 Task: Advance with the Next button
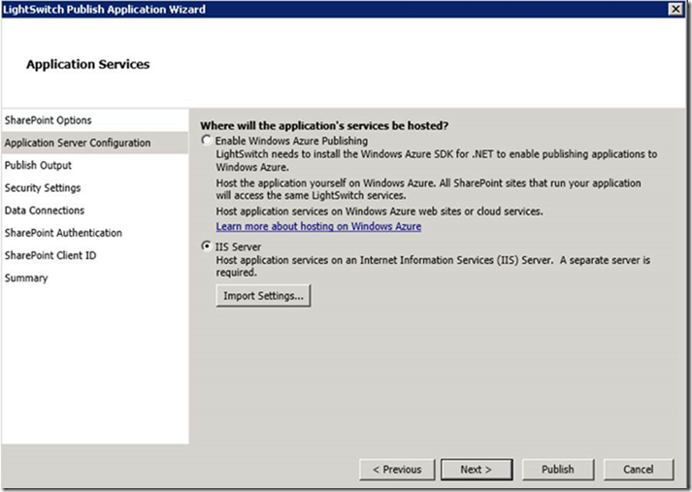coord(477,470)
